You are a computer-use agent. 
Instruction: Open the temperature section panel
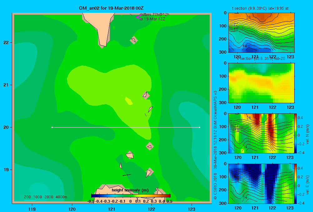[x=261, y=33]
